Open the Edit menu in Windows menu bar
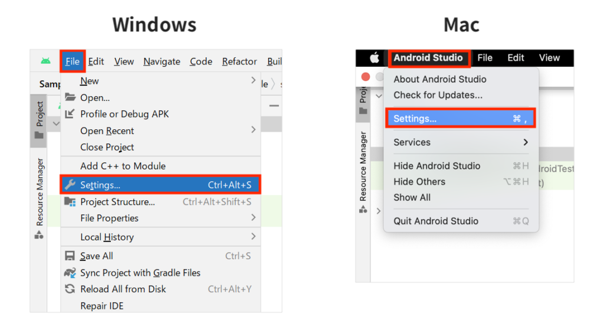The width and height of the screenshot is (604, 326). pyautogui.click(x=96, y=61)
